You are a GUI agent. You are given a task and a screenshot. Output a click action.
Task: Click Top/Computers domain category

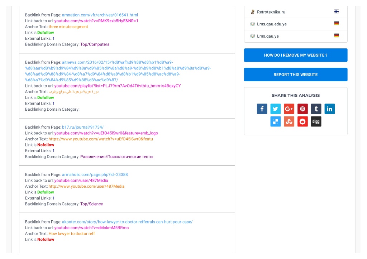(95, 44)
